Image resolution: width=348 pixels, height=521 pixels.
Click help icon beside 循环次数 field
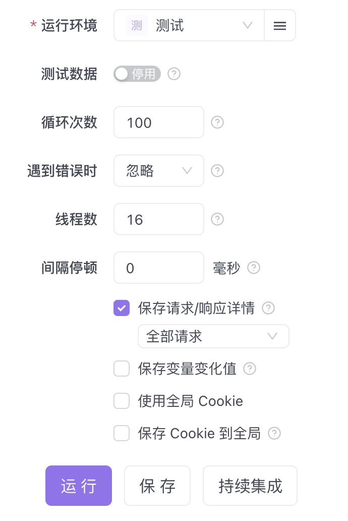(x=217, y=122)
